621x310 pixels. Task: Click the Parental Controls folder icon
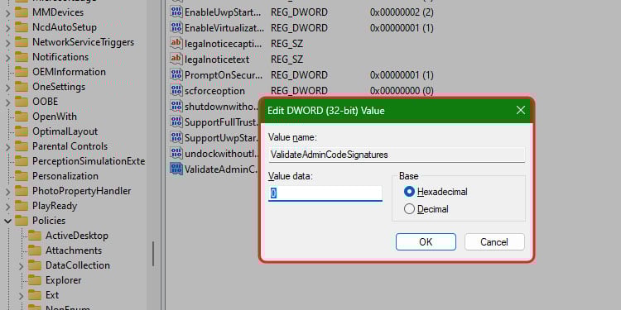(22, 146)
